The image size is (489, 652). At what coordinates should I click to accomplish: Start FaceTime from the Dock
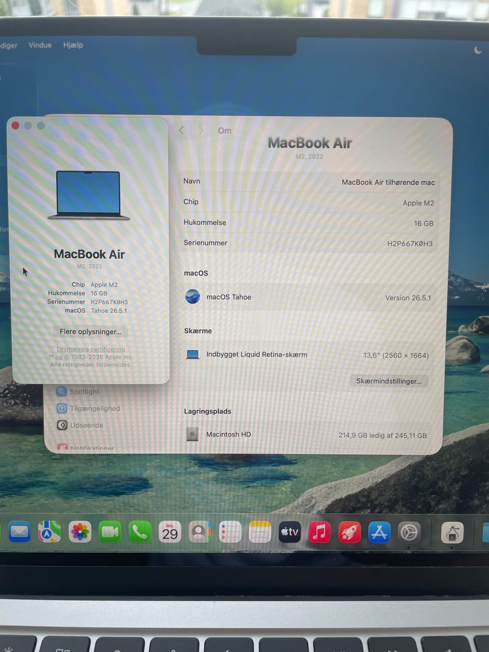click(110, 532)
